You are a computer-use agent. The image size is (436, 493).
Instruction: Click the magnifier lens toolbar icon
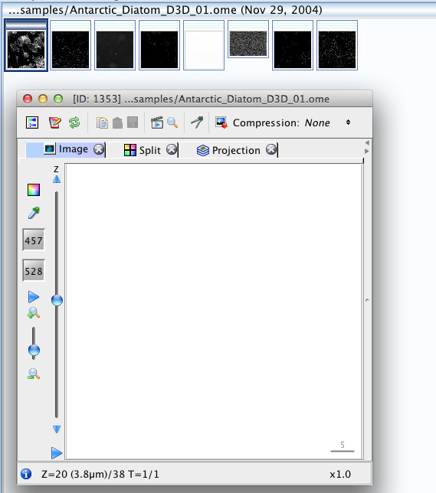[172, 122]
